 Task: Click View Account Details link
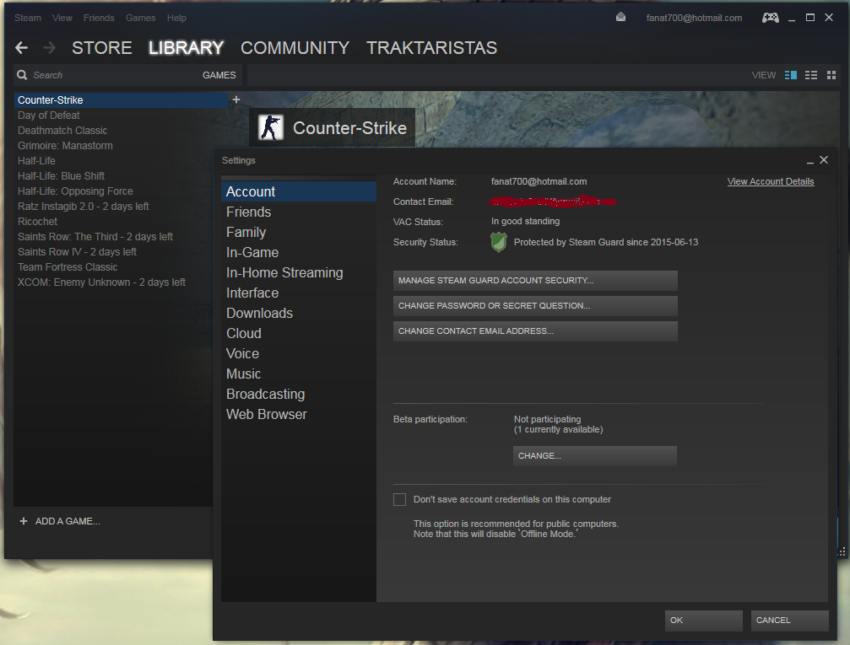click(771, 181)
